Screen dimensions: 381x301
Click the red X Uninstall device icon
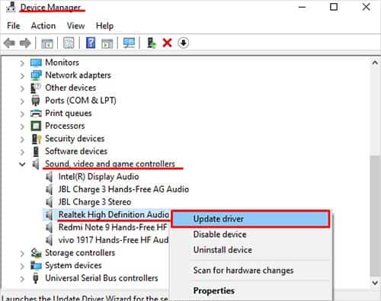click(167, 43)
